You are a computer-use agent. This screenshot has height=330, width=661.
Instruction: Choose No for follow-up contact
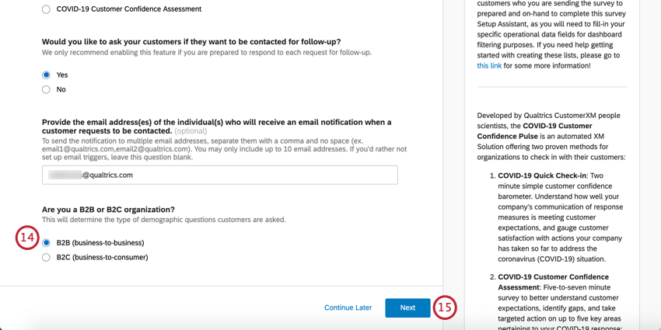[46, 89]
